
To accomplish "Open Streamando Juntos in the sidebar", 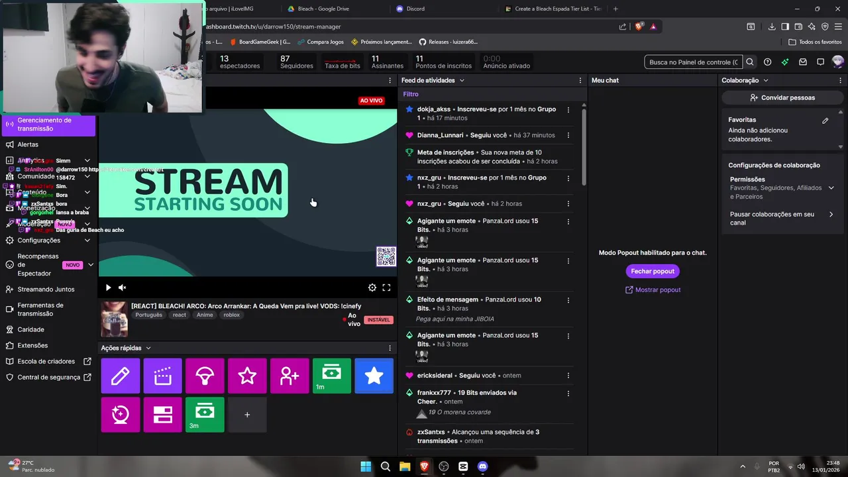I will click(46, 290).
